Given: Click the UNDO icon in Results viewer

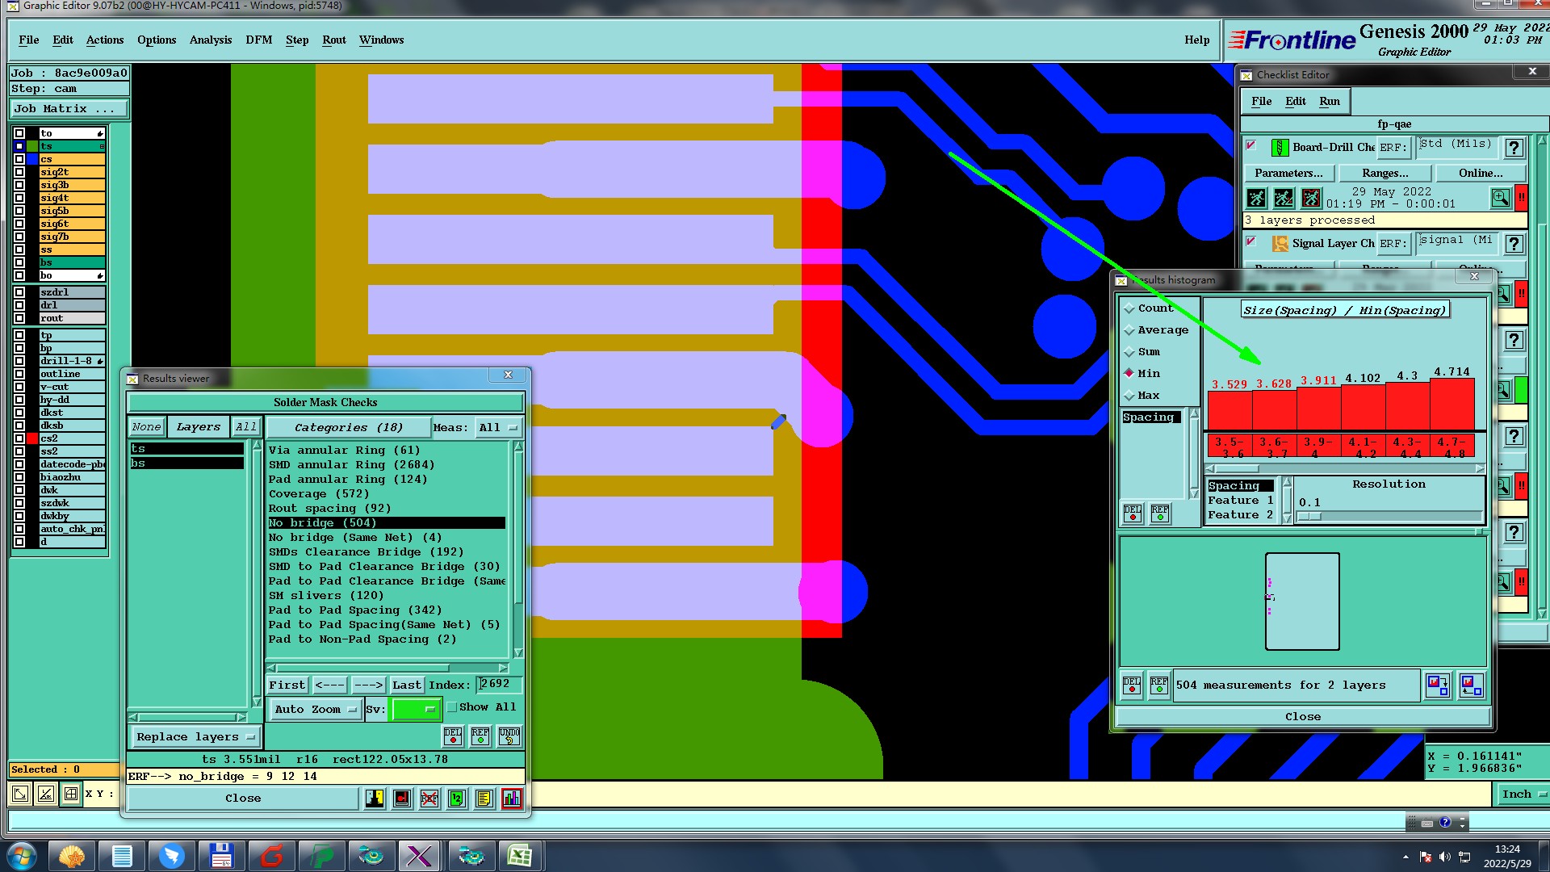Looking at the screenshot, I should click(x=509, y=736).
